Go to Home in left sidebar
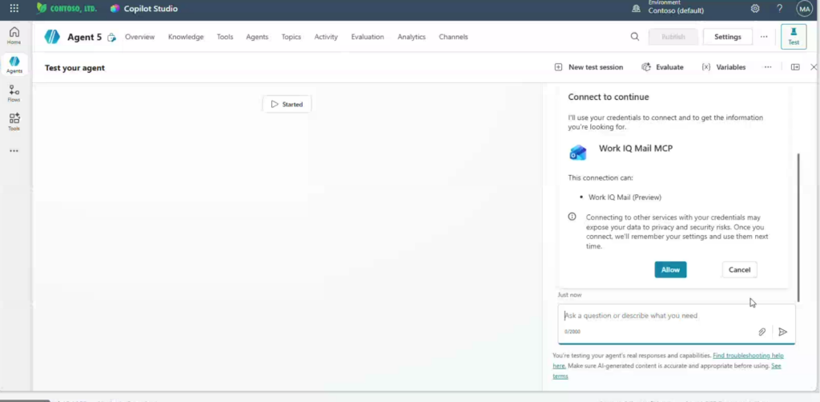 14,35
